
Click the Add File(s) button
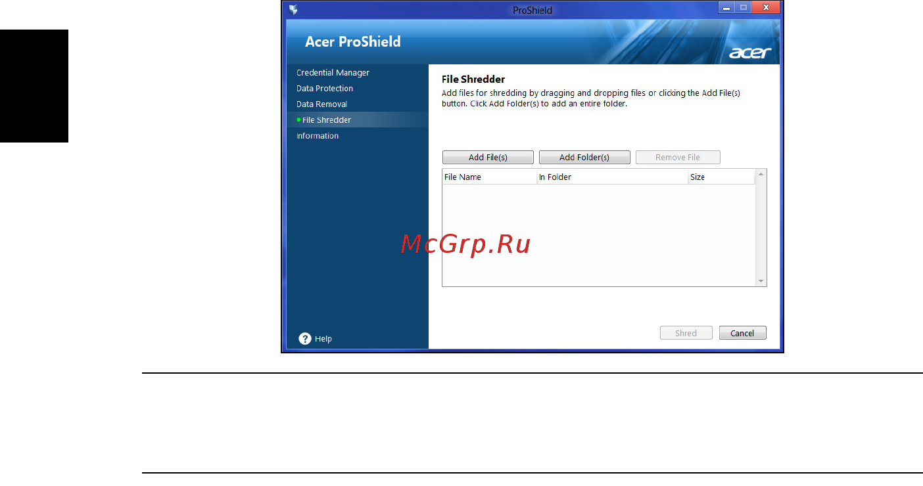pyautogui.click(x=488, y=158)
